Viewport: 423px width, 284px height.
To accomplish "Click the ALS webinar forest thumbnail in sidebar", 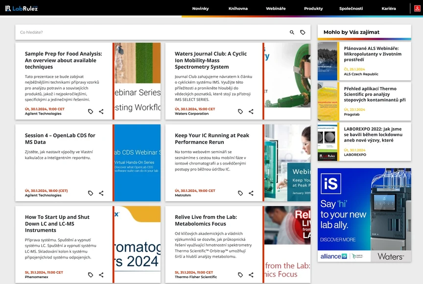I will (327, 61).
